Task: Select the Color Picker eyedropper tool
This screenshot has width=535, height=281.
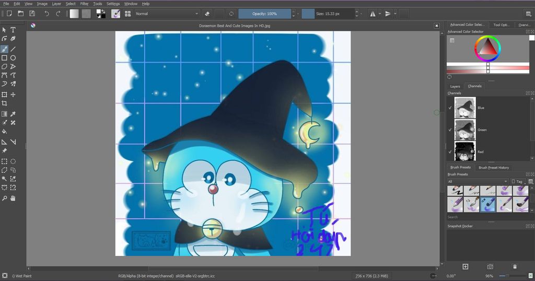Action: pos(13,114)
